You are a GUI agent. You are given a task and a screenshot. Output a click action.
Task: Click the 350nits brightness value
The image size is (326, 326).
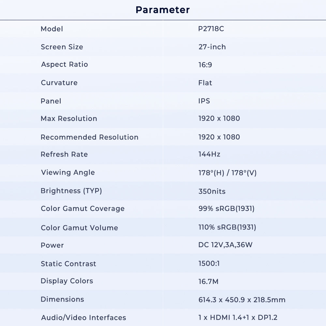[212, 191]
